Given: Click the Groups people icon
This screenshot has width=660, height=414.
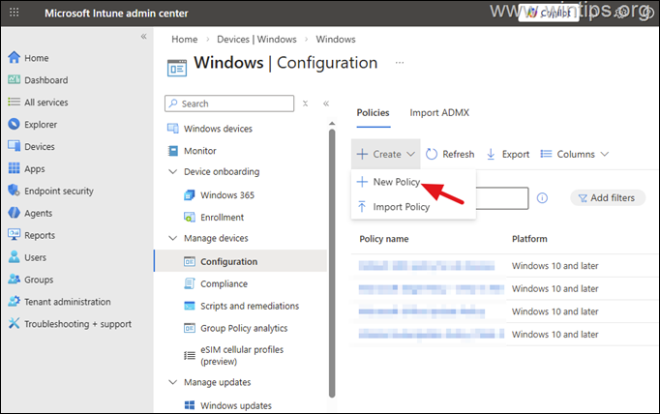Looking at the screenshot, I should [x=14, y=279].
